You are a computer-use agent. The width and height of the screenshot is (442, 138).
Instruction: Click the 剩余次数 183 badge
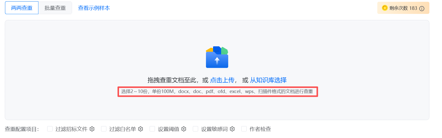[403, 8]
